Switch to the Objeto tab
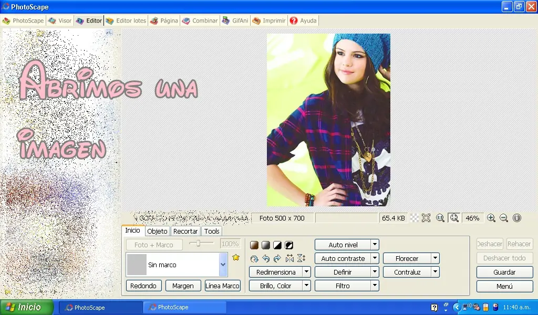Screen dimensions: 538x315 click(157, 232)
